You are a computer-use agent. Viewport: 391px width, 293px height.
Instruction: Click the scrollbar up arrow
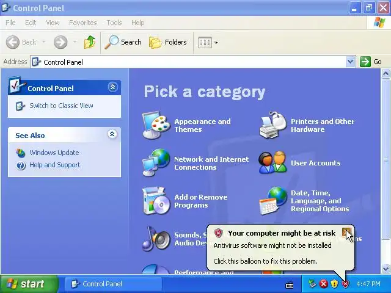click(x=386, y=73)
